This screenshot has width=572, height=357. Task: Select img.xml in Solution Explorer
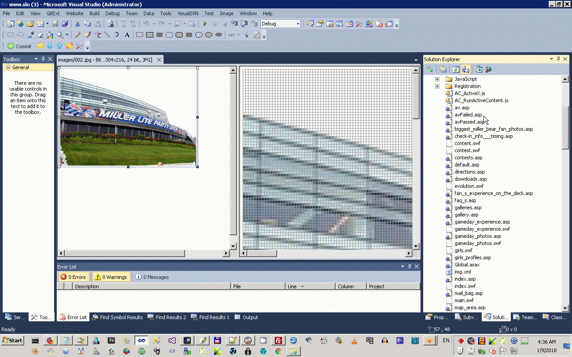[x=463, y=272]
